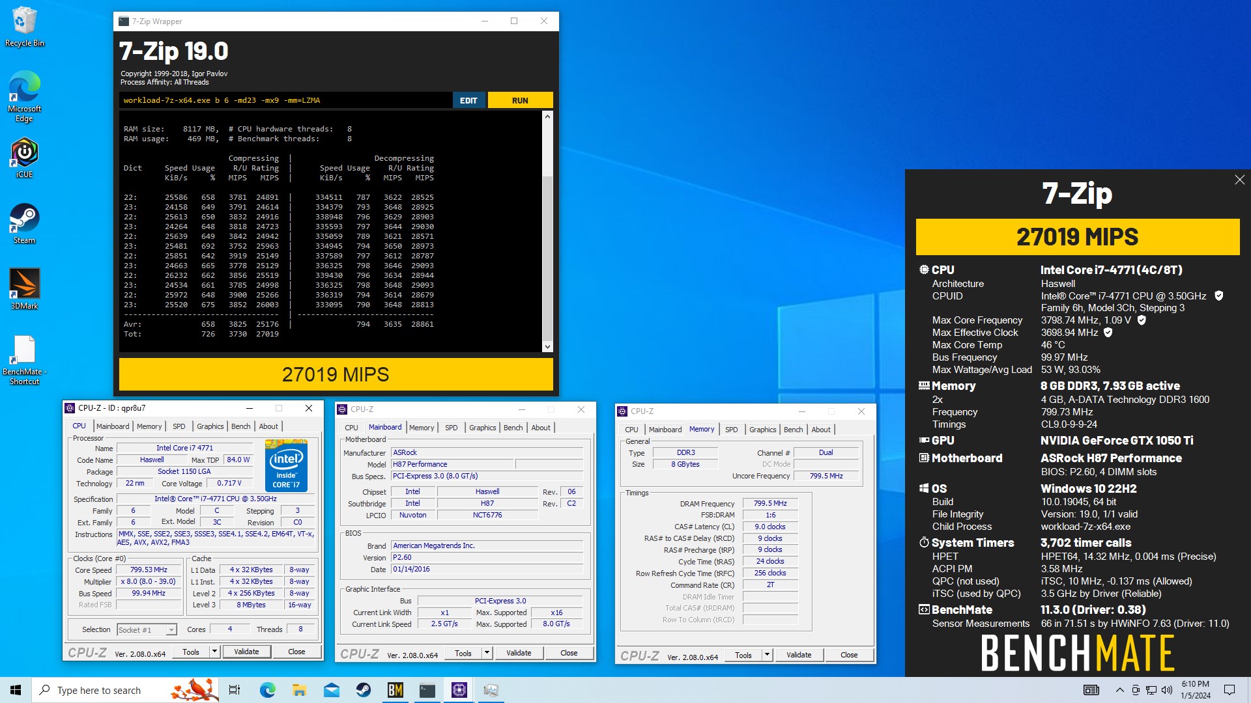Viewport: 1251px width, 703px height.
Task: Click the Memory module icon in BenchMate panel
Action: [x=924, y=386]
